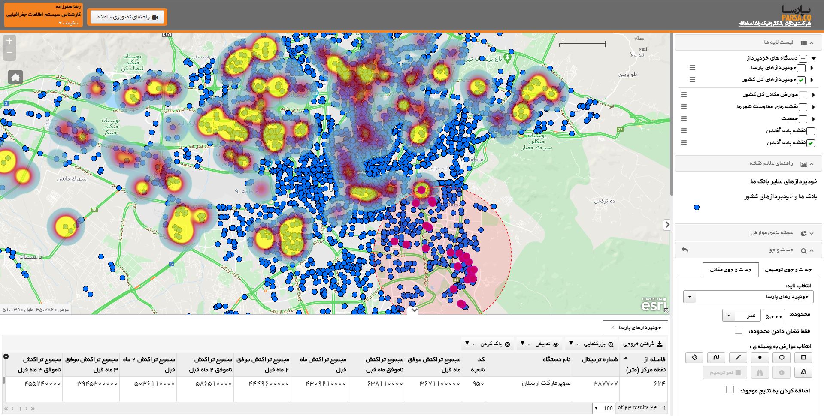The width and height of the screenshot is (824, 416).
Task: Toggle the دستگاه های خودپرداز group checkbox
Action: click(803, 58)
